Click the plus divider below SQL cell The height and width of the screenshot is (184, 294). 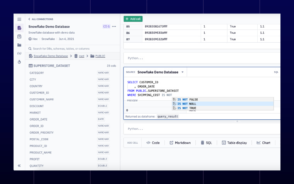[237, 121]
